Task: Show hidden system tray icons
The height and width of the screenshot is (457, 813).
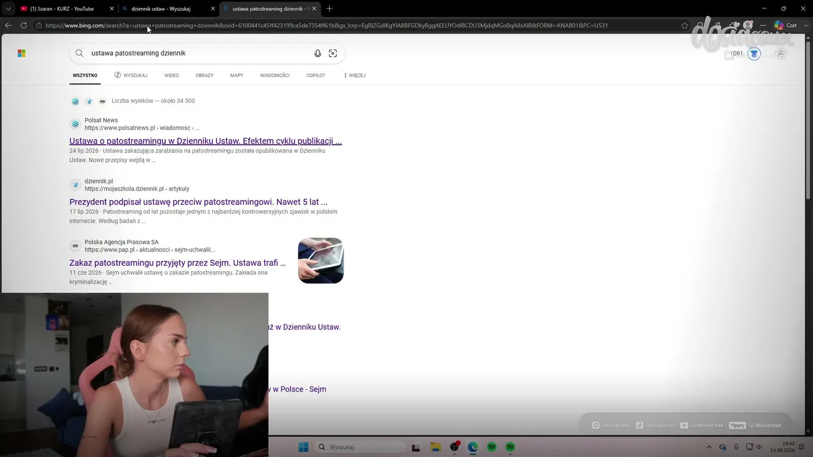Action: (709, 447)
